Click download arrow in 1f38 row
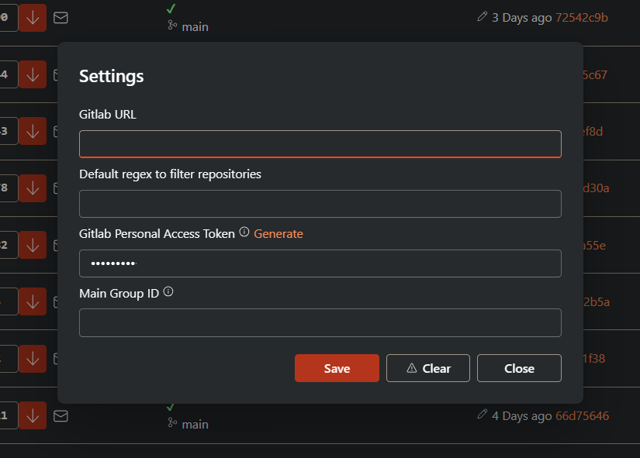This screenshot has height=458, width=640. (33, 359)
